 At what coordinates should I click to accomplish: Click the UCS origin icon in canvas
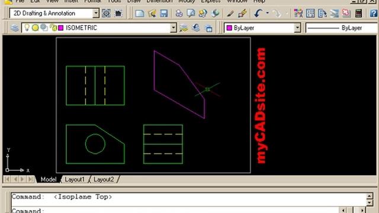(7, 170)
